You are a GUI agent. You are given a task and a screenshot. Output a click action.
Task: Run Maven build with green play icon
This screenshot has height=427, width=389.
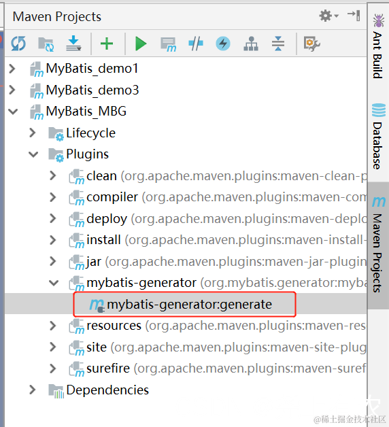click(x=141, y=44)
